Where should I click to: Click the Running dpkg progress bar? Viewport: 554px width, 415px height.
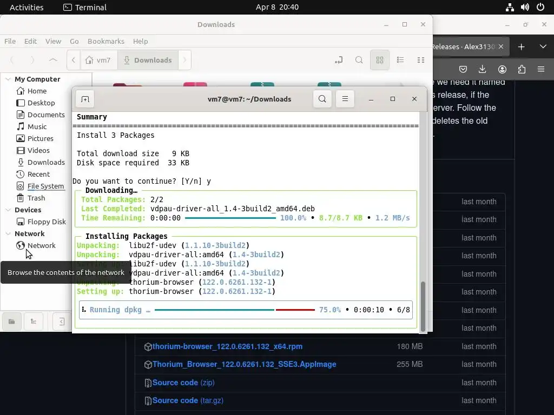click(x=235, y=310)
